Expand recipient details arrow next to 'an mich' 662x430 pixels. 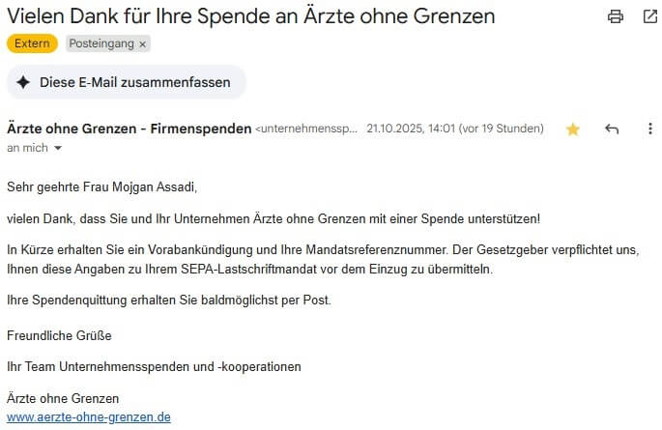pos(58,149)
